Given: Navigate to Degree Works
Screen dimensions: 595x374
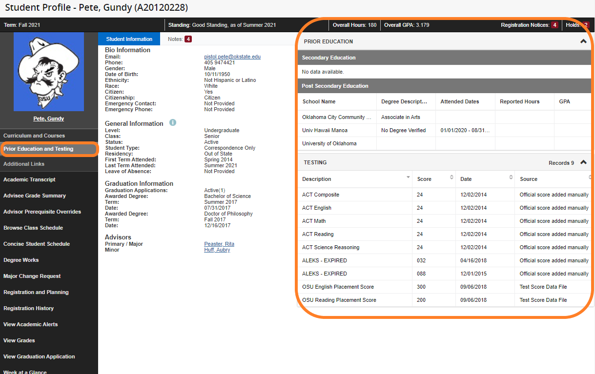Looking at the screenshot, I should (20, 259).
